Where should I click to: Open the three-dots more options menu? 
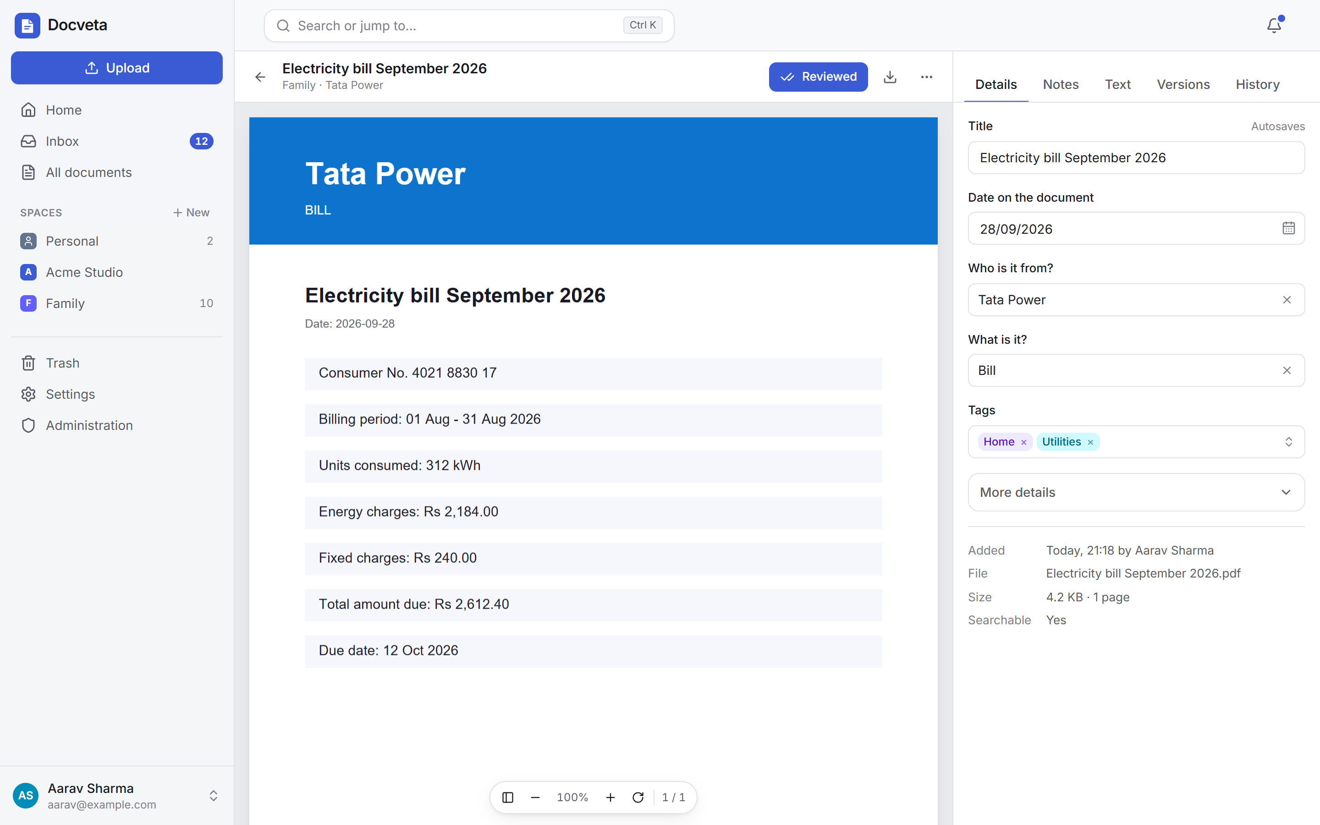[926, 77]
